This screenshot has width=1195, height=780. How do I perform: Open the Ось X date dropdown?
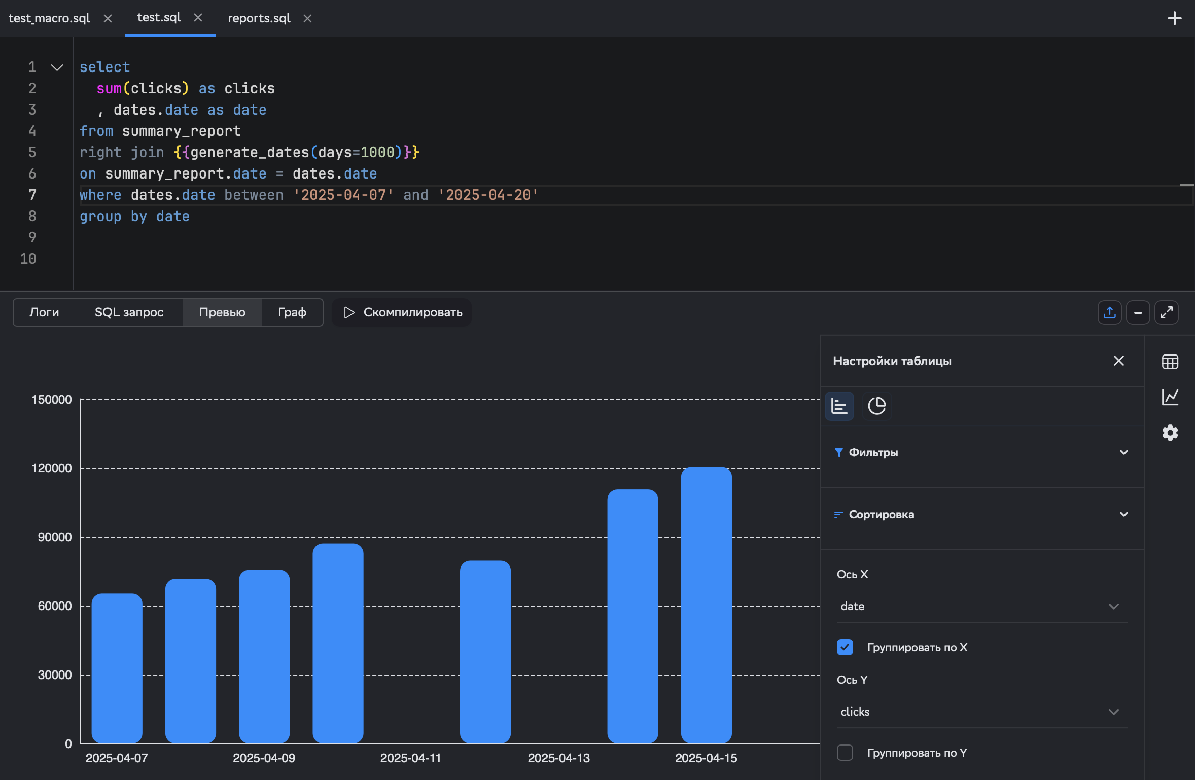click(981, 606)
